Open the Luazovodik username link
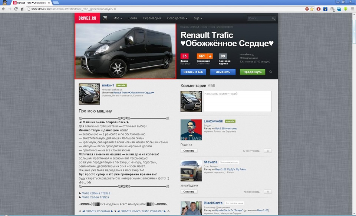This screenshot has width=356, height=216. click(213, 121)
